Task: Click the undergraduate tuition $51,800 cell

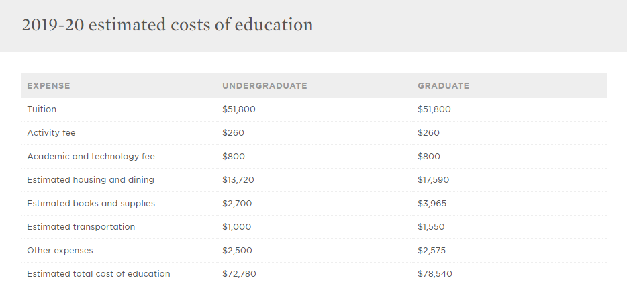Action: pos(239,109)
